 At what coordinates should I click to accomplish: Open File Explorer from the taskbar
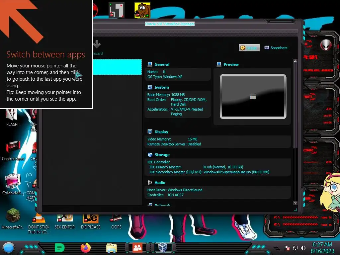(112, 248)
